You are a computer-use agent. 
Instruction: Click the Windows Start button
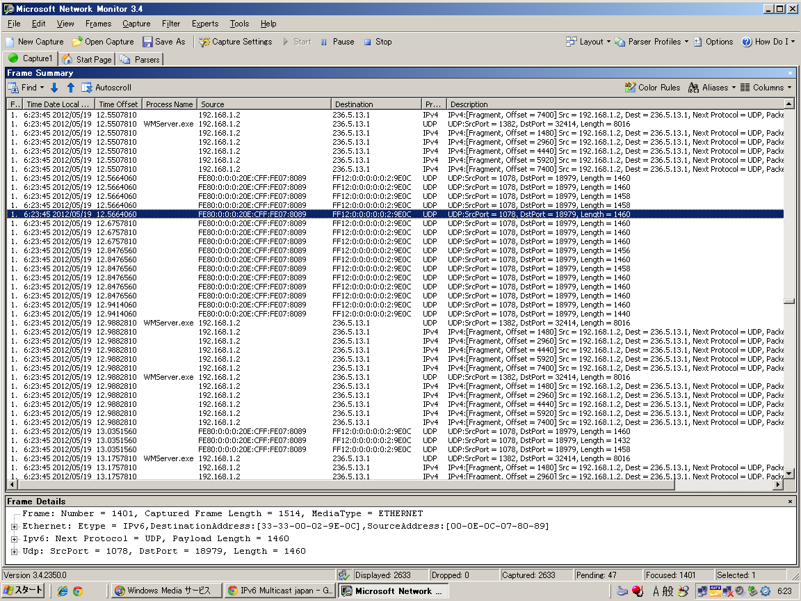(23, 591)
